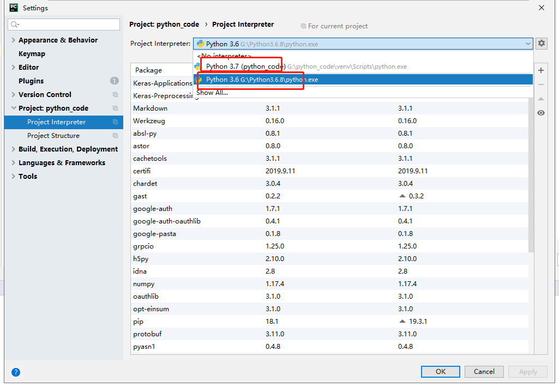This screenshot has height=387, width=559.
Task: Select the h5py package row
Action: [329, 258]
